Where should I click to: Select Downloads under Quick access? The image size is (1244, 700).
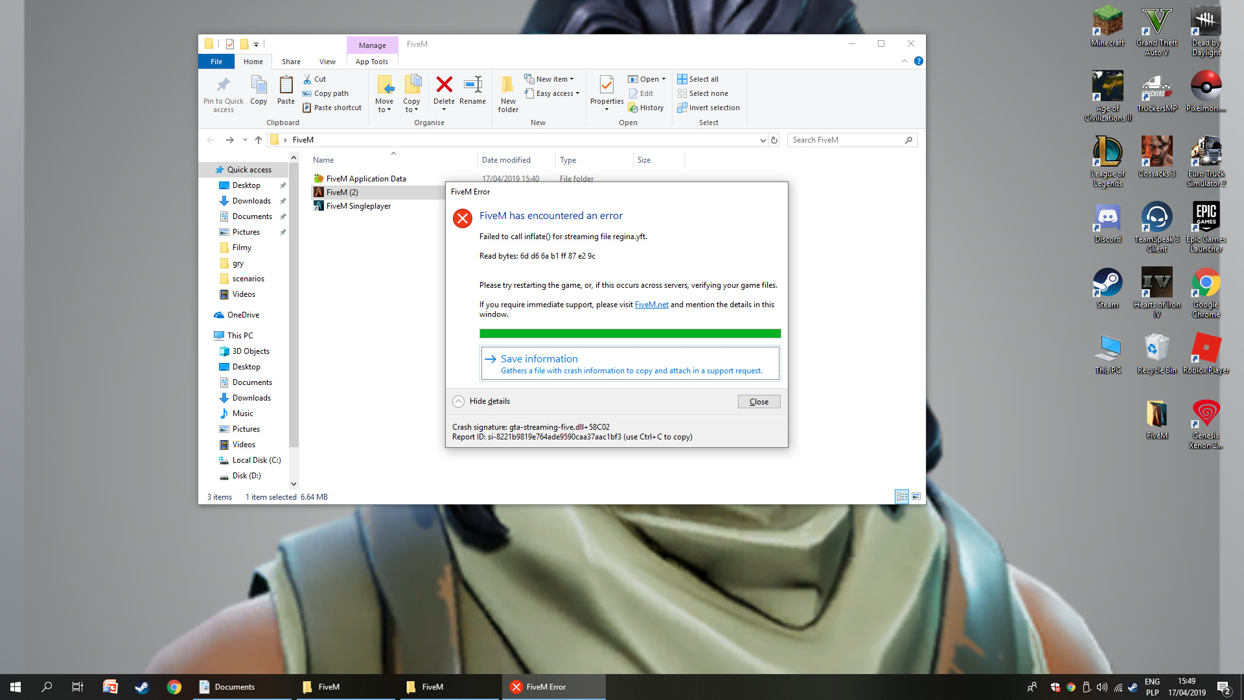point(251,201)
